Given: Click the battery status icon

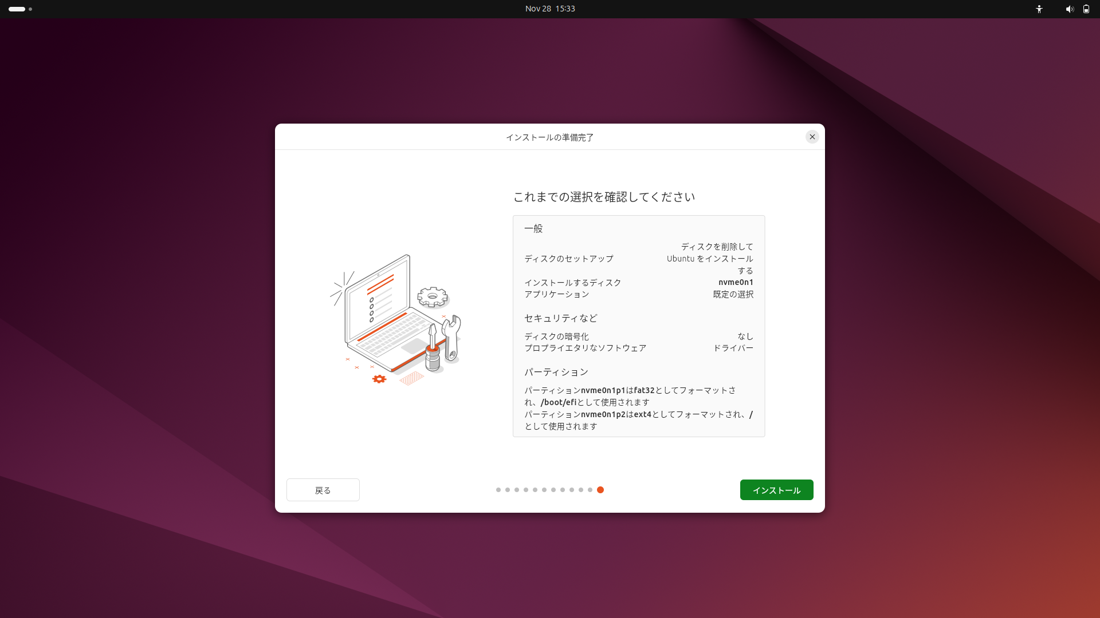Looking at the screenshot, I should click(1086, 9).
